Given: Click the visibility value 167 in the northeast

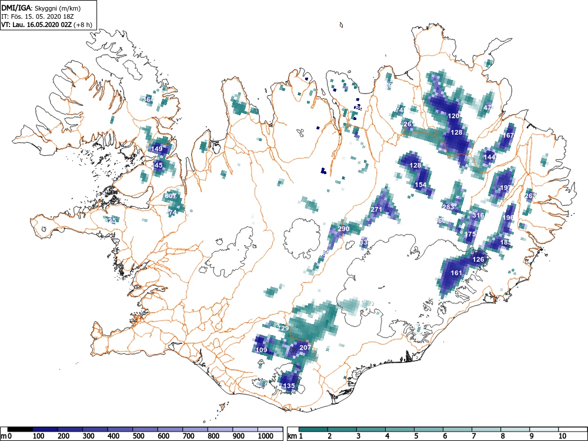Looking at the screenshot, I should pos(509,136).
